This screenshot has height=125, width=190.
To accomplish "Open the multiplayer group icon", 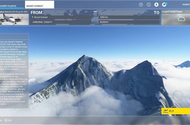I will click(148, 4).
